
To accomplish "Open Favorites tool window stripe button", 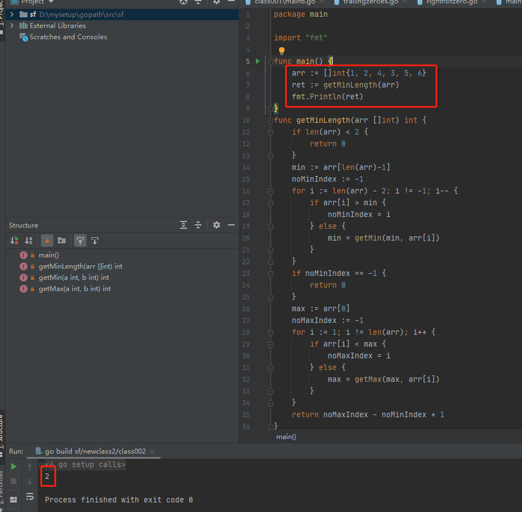I will coord(2,489).
